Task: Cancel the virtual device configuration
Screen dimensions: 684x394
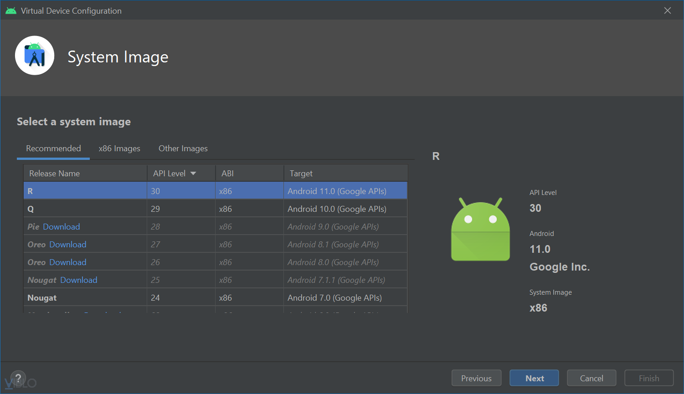Action: (591, 378)
